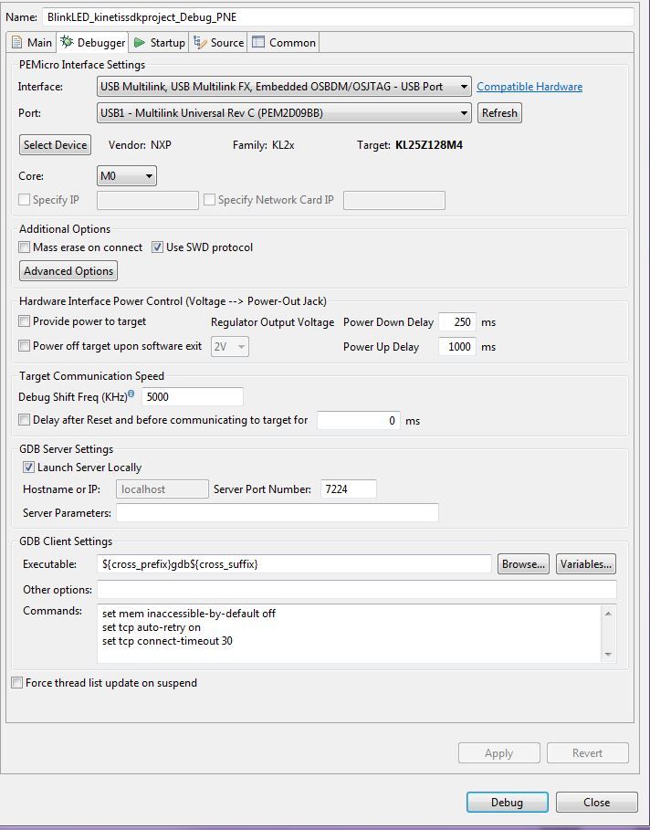Click the Network Card IP field
This screenshot has height=830, width=650.
tap(394, 200)
